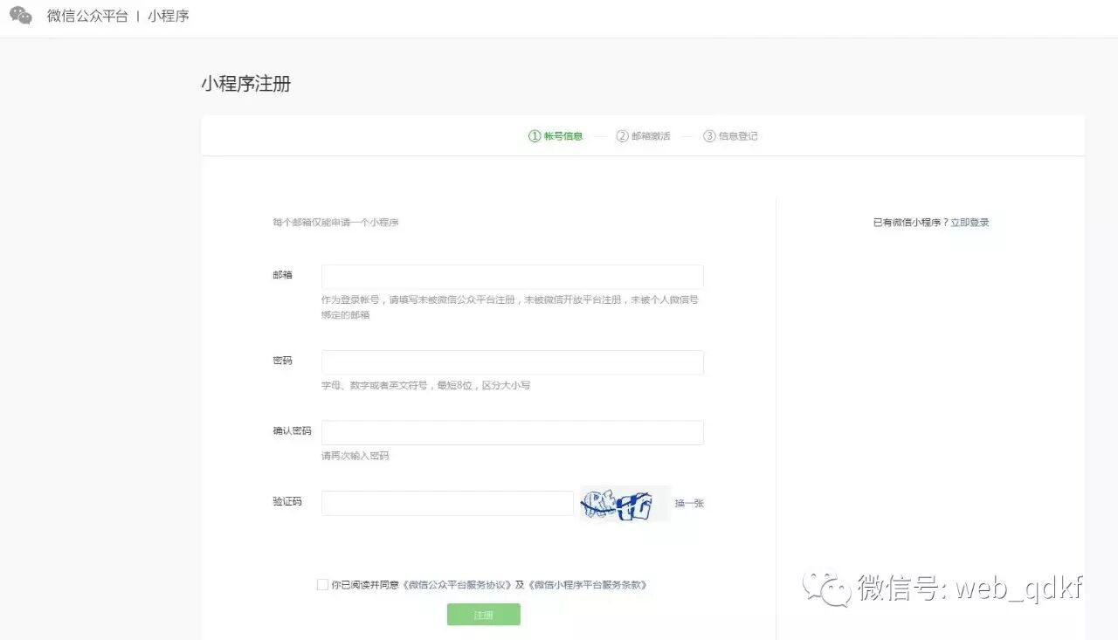
Task: Click the 邮箱 field label
Action: pyautogui.click(x=282, y=275)
